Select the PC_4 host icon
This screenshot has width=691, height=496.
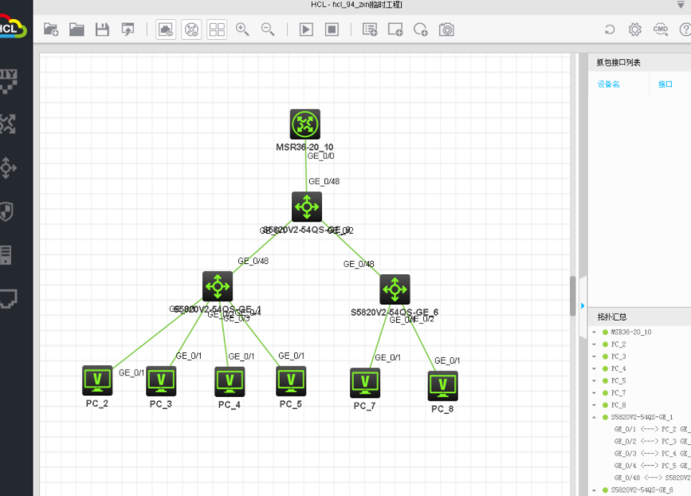coord(230,382)
